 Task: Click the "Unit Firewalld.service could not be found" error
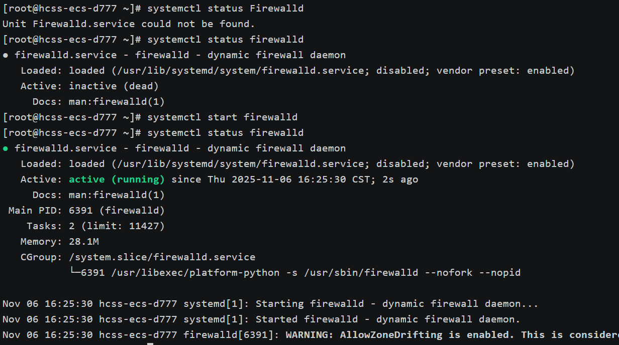click(129, 24)
